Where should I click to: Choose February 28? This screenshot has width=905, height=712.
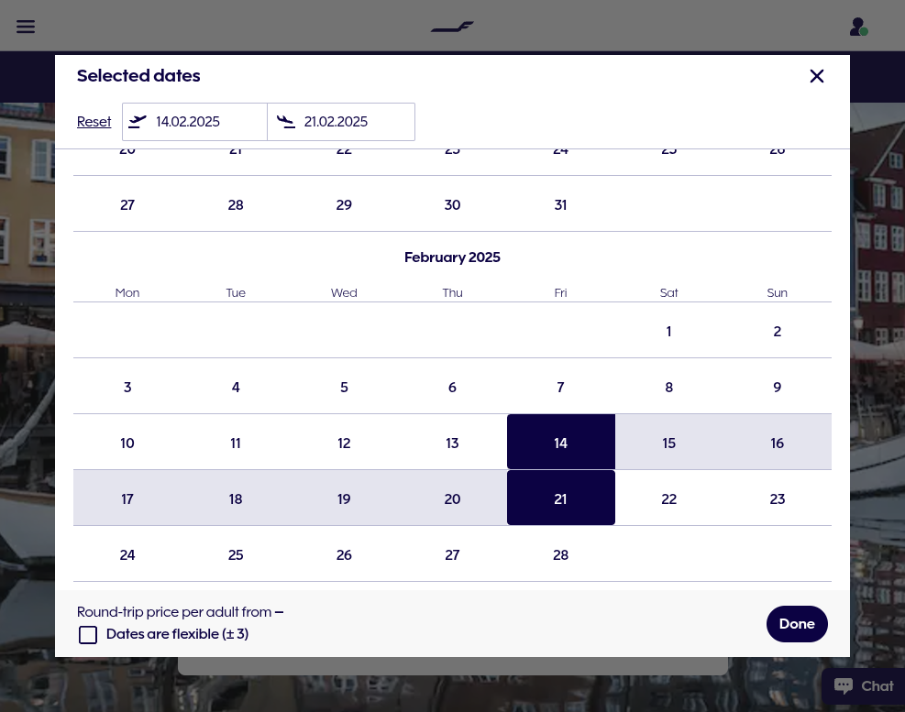[560, 555]
